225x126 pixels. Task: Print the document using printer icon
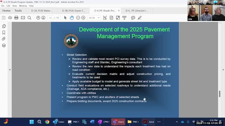pyautogui.click(x=17, y=18)
